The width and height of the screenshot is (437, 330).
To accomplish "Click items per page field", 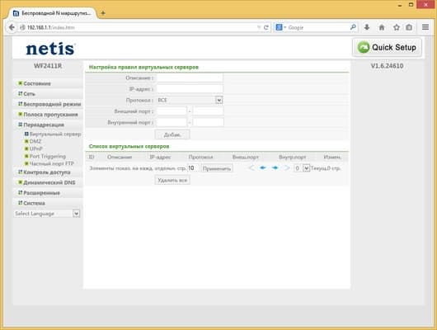I will pyautogui.click(x=193, y=168).
